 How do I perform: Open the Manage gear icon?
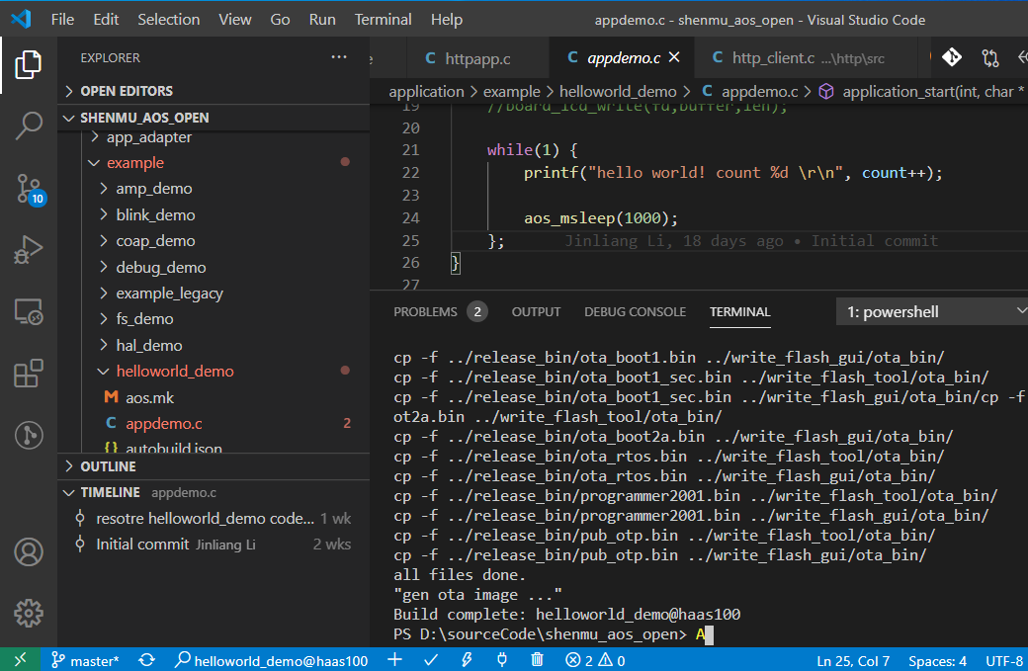click(x=29, y=614)
